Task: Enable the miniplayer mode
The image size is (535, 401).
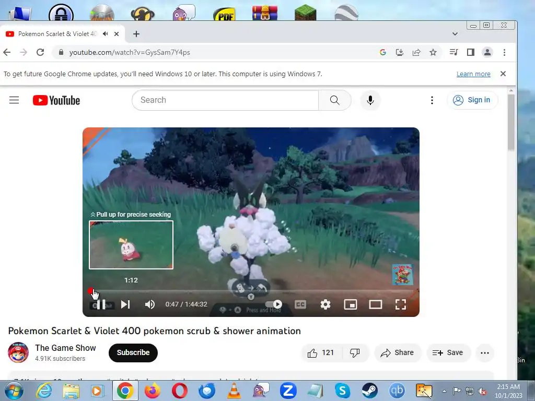Action: (x=351, y=304)
